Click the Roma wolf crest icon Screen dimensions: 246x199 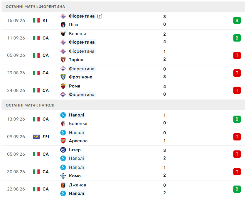click(63, 86)
